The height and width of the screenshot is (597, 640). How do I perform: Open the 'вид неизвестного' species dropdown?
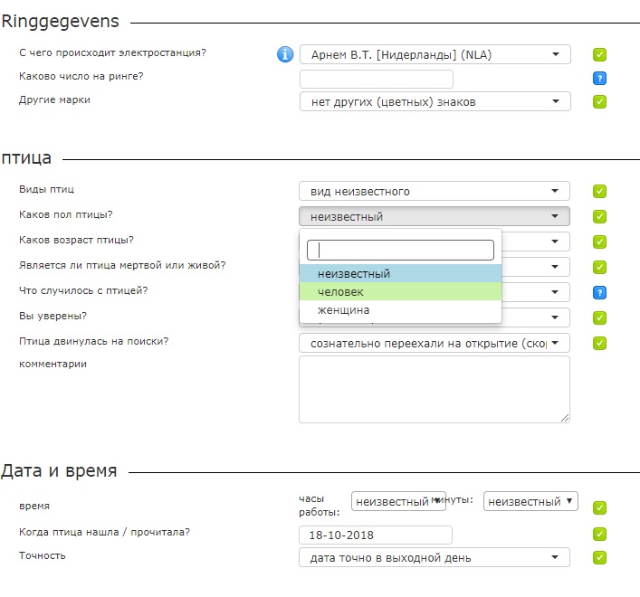pos(435,191)
